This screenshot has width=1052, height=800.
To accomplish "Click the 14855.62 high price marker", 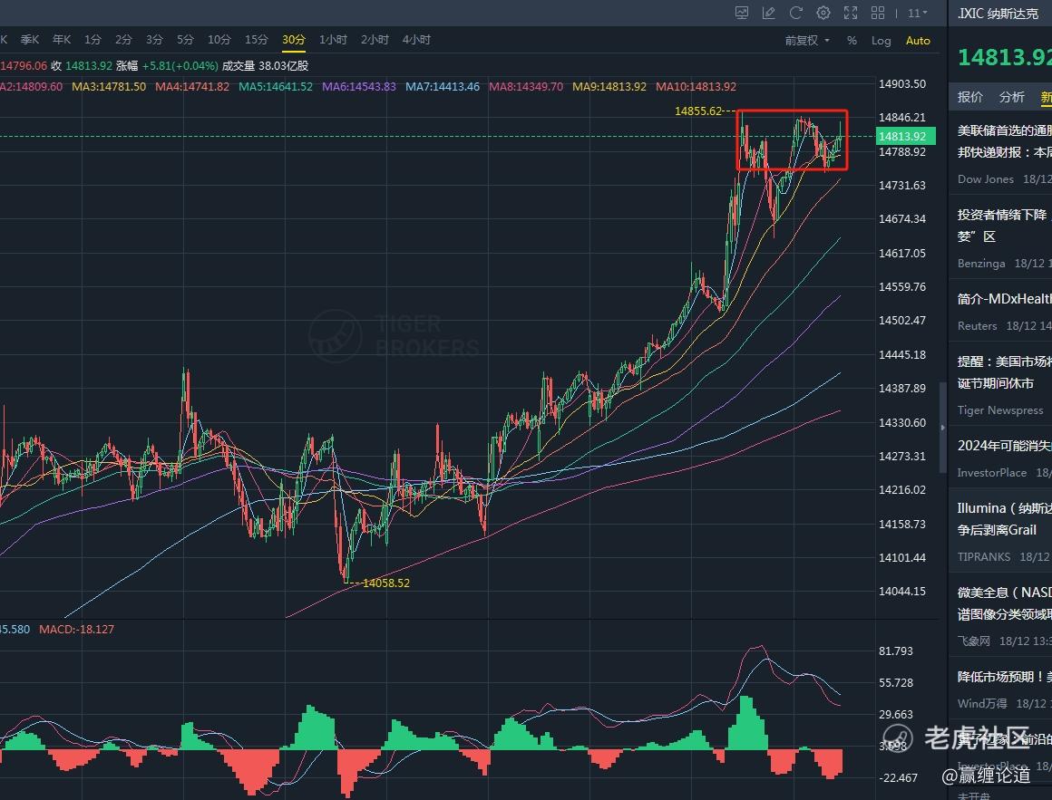I will point(698,111).
